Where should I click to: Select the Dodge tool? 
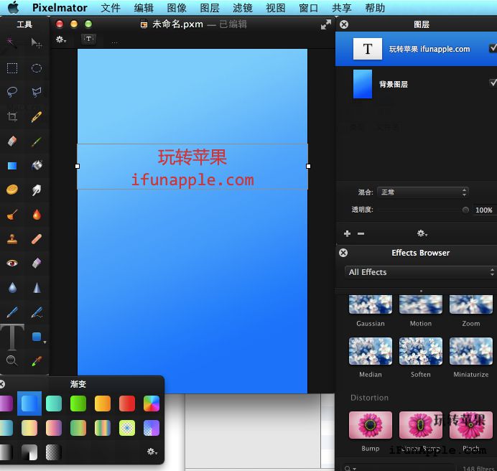pos(12,215)
